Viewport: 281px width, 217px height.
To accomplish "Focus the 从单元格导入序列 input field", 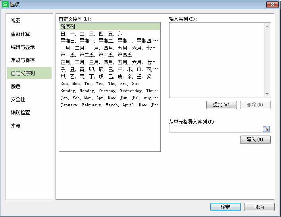I will pos(216,129).
